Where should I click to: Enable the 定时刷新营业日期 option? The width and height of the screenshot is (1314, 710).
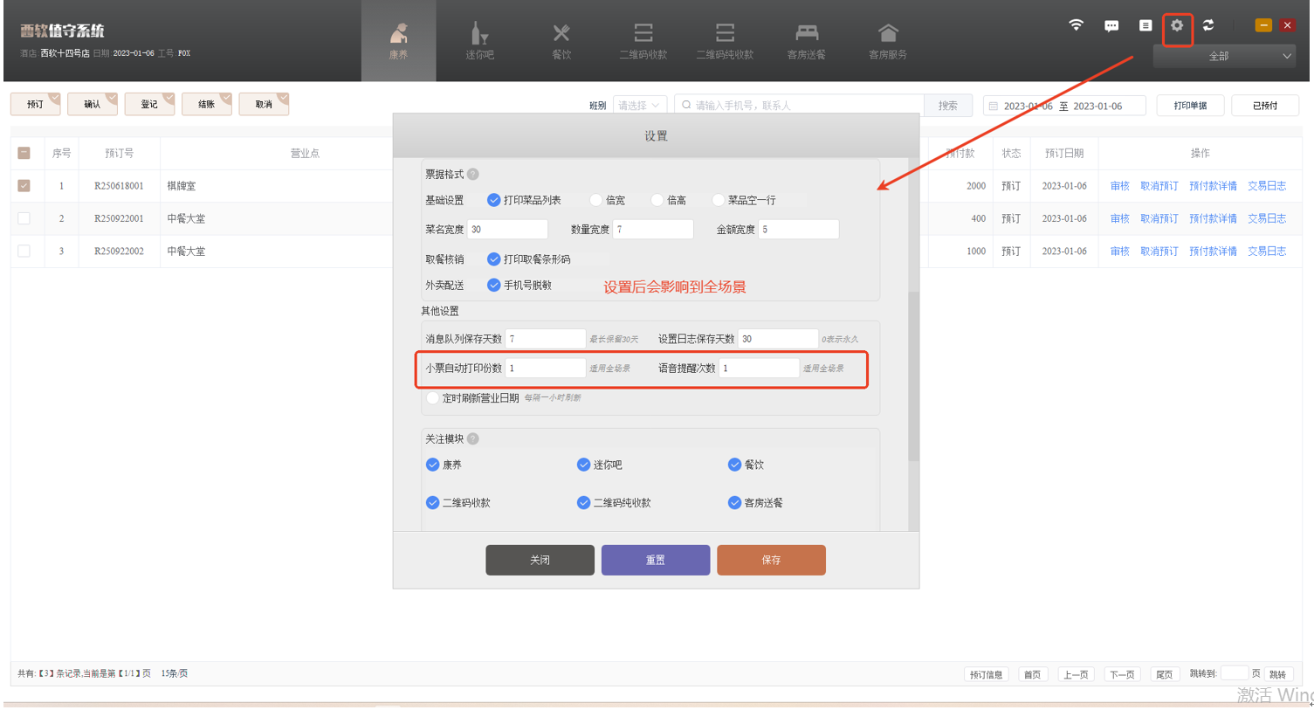point(433,398)
